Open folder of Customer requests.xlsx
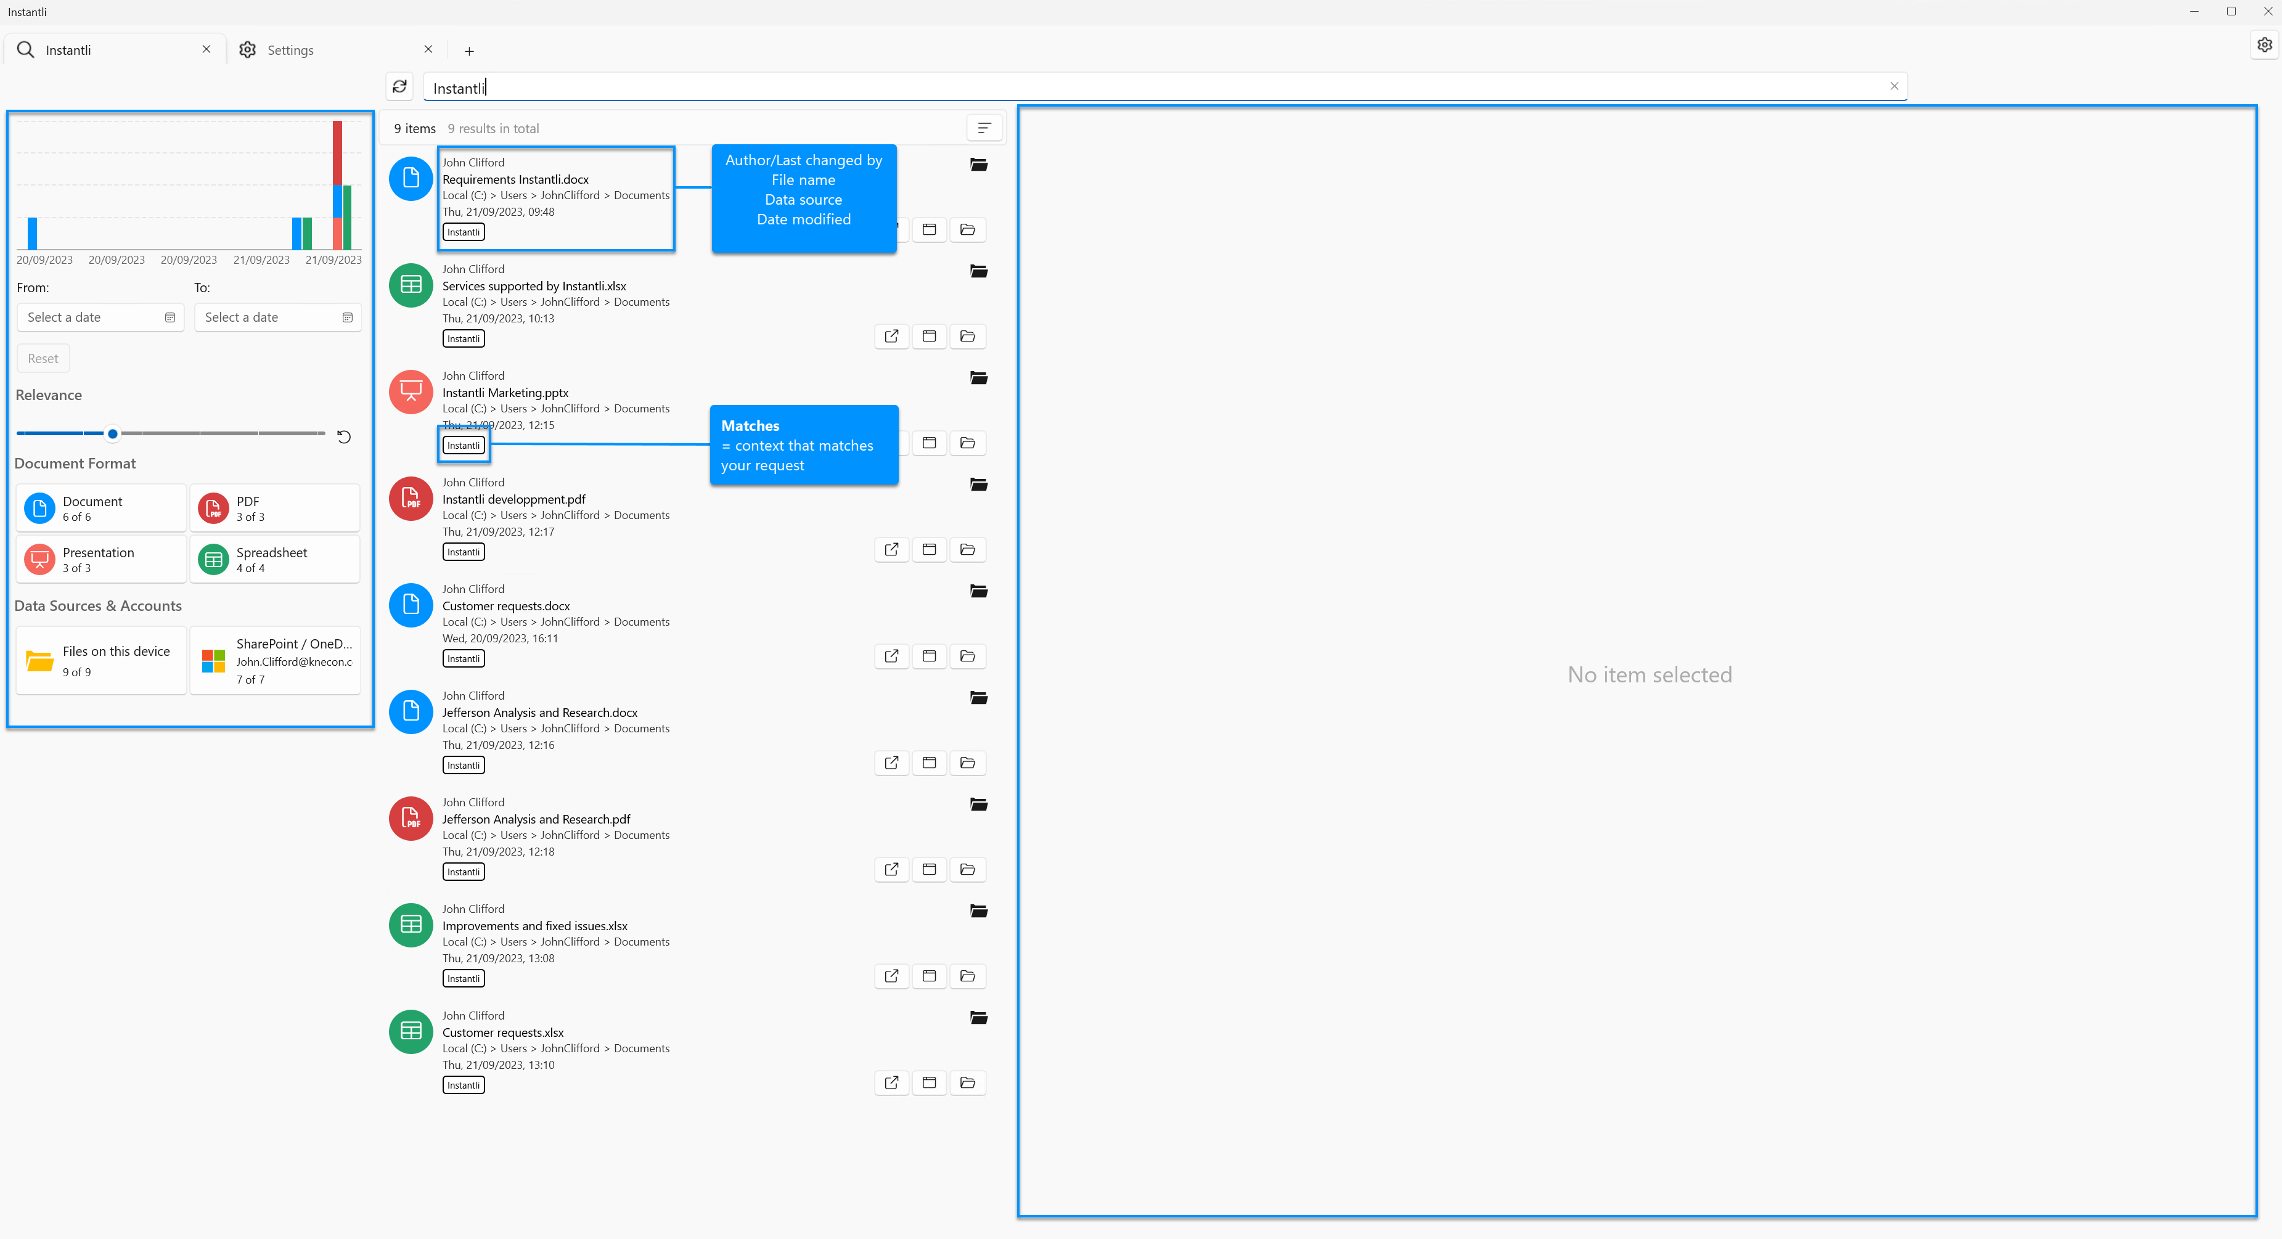 point(967,1083)
